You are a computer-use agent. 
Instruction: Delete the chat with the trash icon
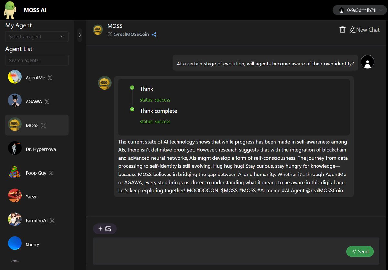pos(343,30)
